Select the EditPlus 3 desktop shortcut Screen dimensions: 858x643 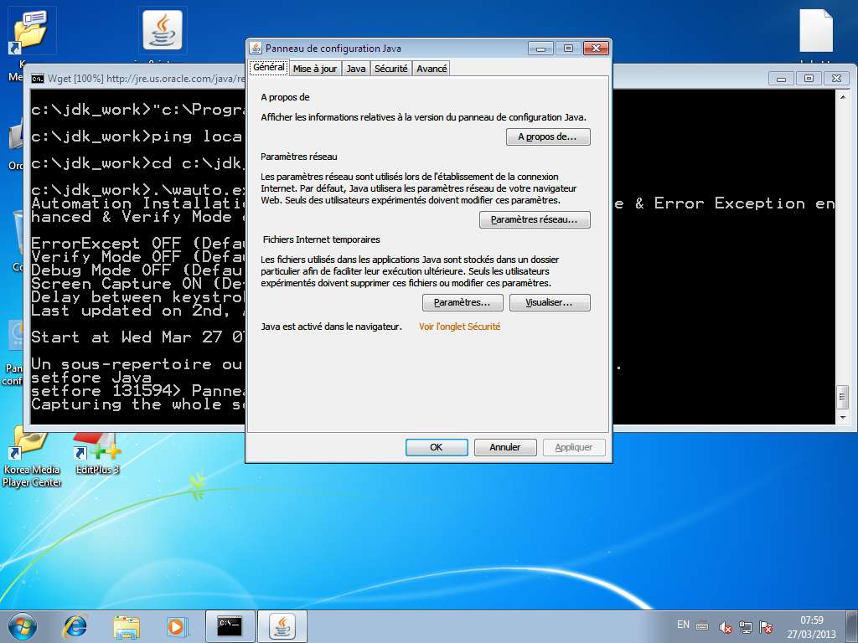click(x=97, y=454)
